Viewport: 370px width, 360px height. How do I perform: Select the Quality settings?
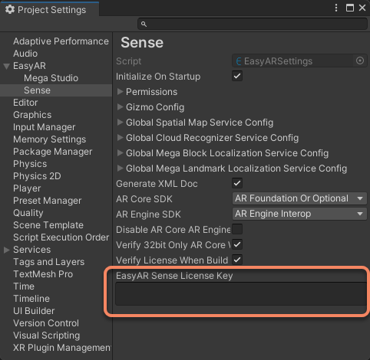[28, 213]
